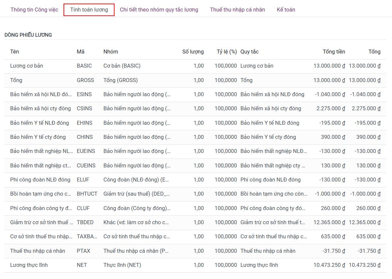Open the "Lương cơ bản" payslip line

click(27, 66)
